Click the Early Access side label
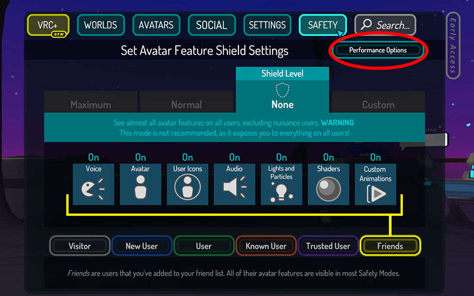474x296 pixels. (453, 45)
